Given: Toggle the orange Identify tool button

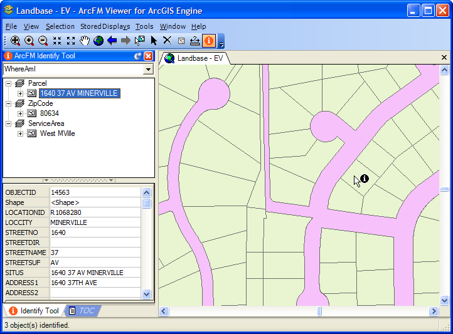Looking at the screenshot, I should click(209, 41).
